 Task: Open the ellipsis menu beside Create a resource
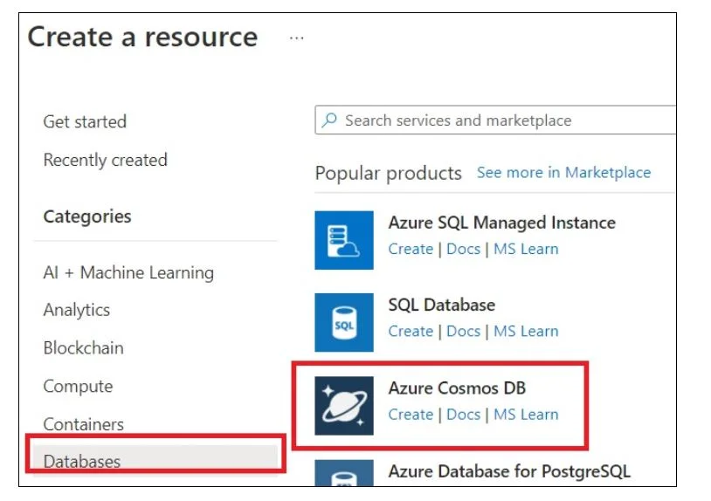click(297, 38)
